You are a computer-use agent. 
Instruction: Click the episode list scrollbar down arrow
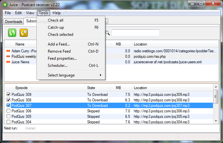(x=216, y=121)
